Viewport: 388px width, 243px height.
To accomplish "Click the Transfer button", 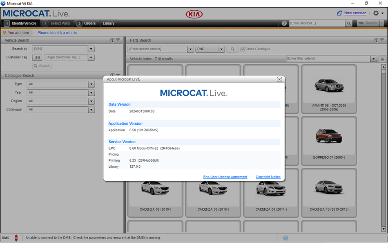I will (369, 23).
